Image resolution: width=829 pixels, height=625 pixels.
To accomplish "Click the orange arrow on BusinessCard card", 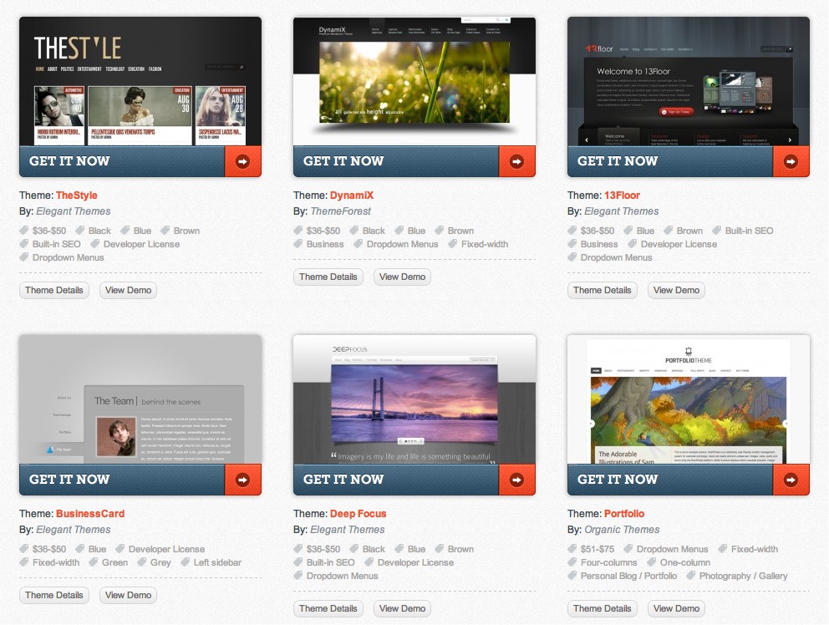I will coord(242,480).
